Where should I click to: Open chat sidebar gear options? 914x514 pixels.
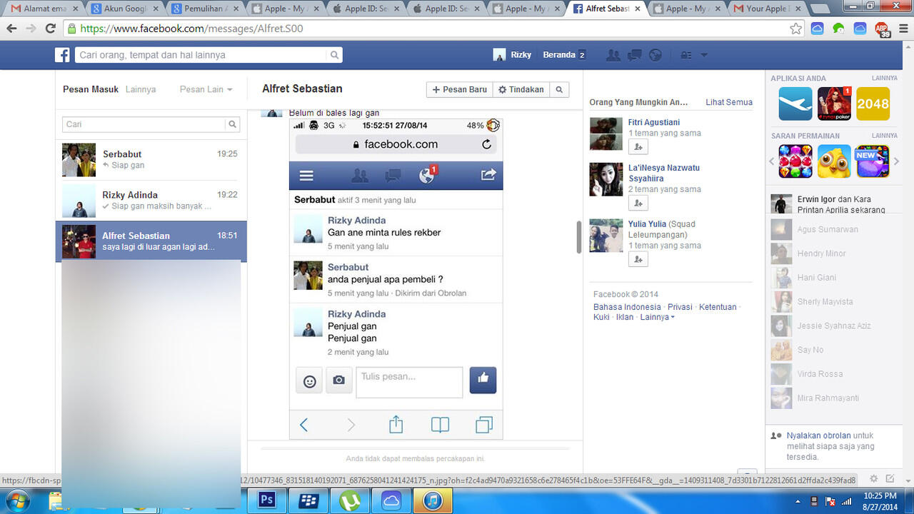click(873, 479)
